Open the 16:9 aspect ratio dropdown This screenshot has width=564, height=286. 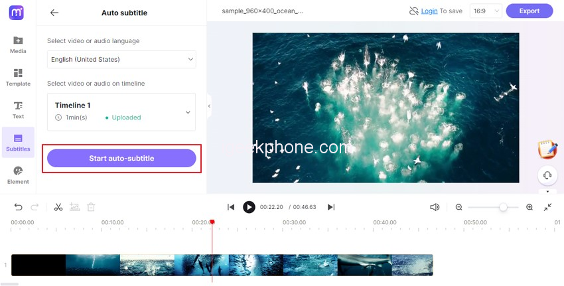click(486, 11)
